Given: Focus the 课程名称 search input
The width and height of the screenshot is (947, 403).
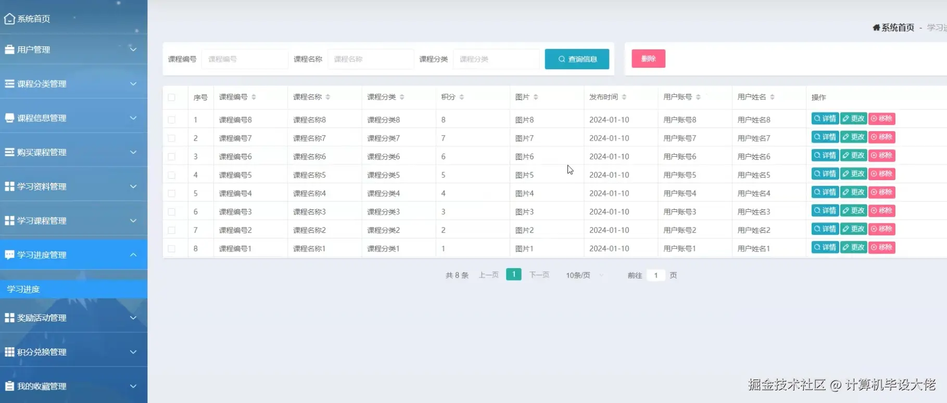Looking at the screenshot, I should point(371,59).
